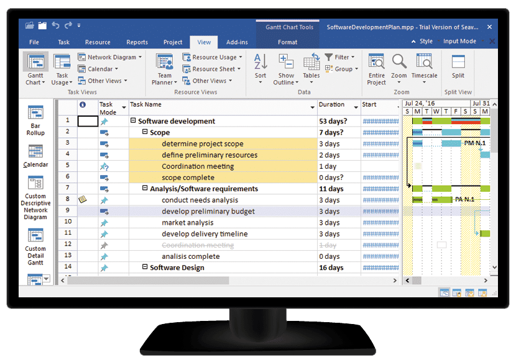This screenshot has width=516, height=360.
Task: Select the row 9 header number
Action: coord(68,210)
